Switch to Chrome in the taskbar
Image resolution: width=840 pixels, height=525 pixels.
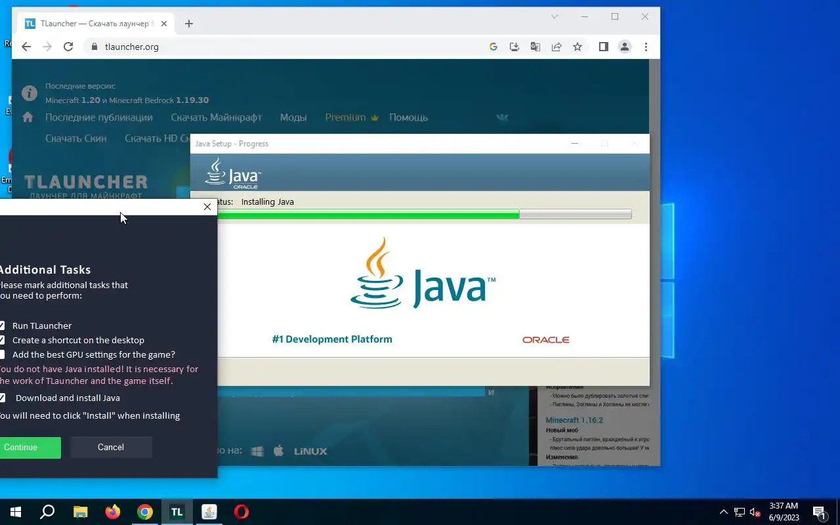pyautogui.click(x=144, y=512)
